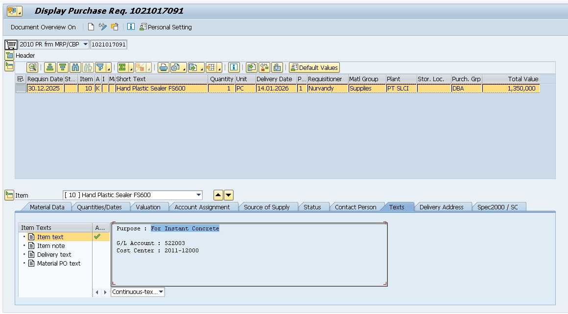The height and width of the screenshot is (314, 568).
Task: Click the Total sigma icon
Action: [x=123, y=67]
